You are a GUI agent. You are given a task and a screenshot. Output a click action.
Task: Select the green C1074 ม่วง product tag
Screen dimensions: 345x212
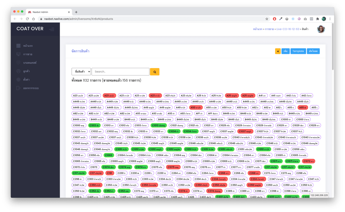coord(142,167)
